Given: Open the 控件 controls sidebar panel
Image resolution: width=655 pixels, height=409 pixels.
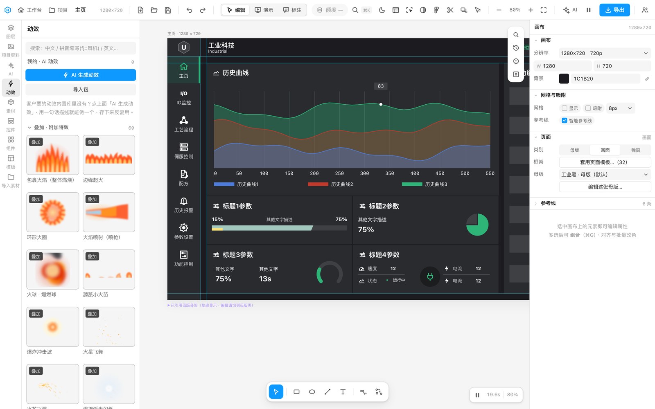Looking at the screenshot, I should click(11, 125).
